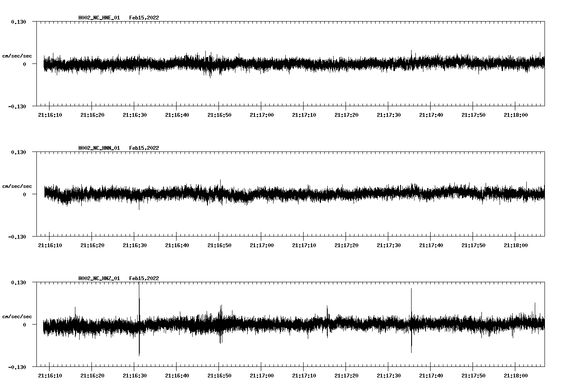The width and height of the screenshot is (575, 391).
Task: Click the cm/sec/sec unit label on the HNN plot
Action: [x=17, y=186]
